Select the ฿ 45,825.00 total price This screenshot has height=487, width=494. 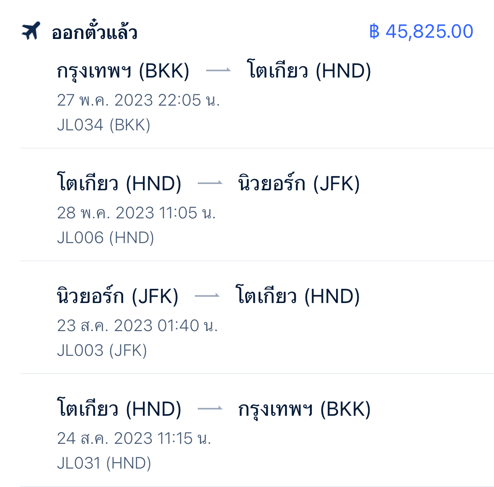click(x=421, y=31)
